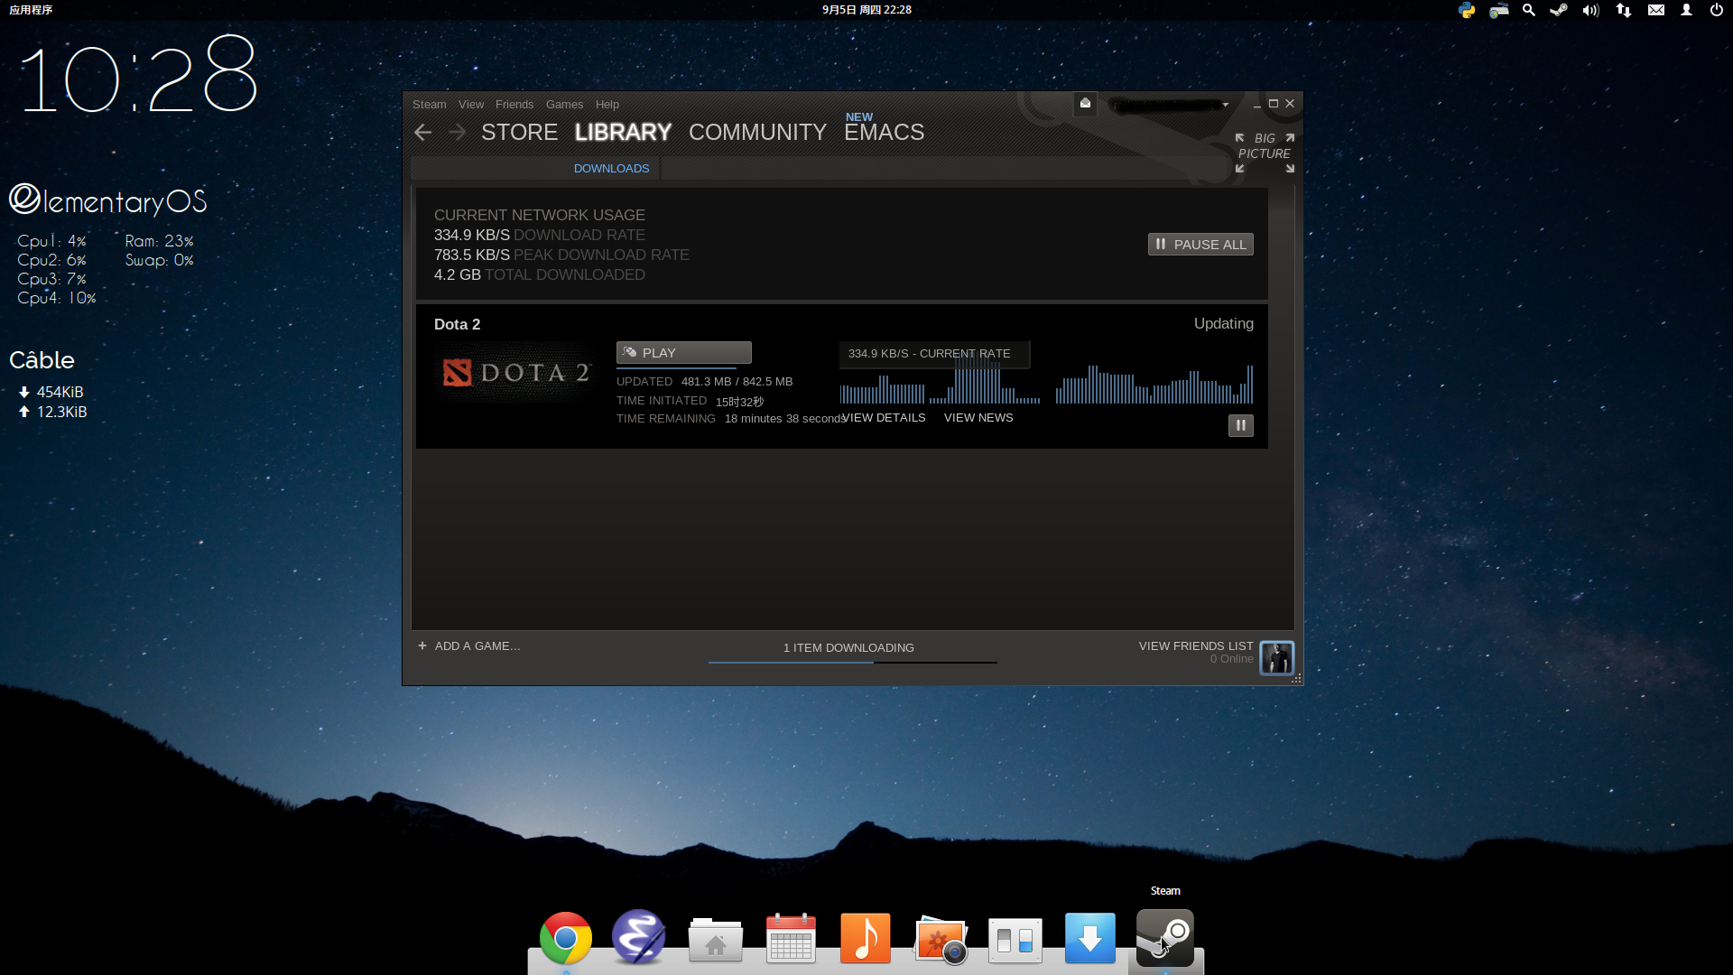1733x975 pixels.
Task: Enter Big Picture mode
Action: 1264,153
